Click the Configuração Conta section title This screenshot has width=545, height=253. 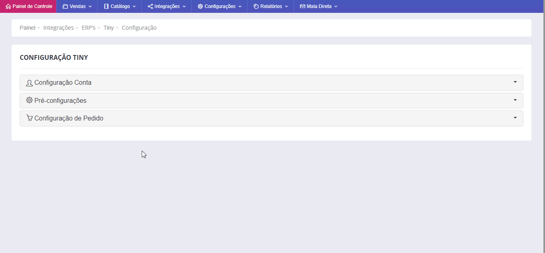pyautogui.click(x=63, y=83)
